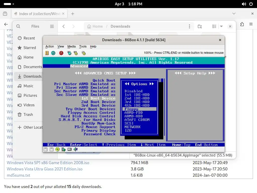Select 4th IDE-HDD boot option
The width and height of the screenshot is (257, 193).
(x=137, y=105)
